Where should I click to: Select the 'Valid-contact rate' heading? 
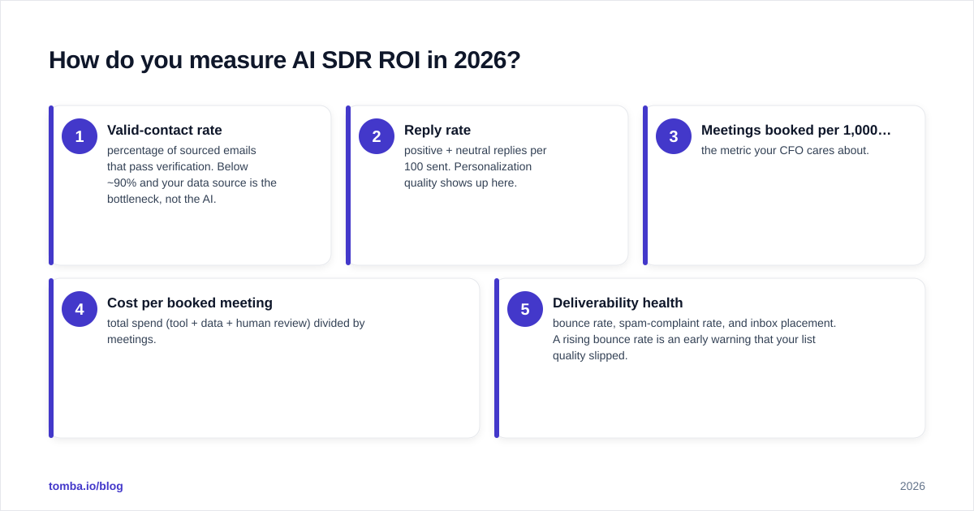coord(165,130)
